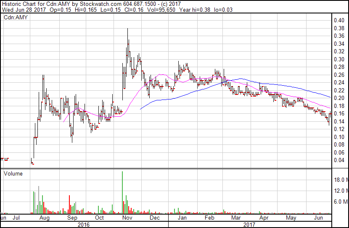Image resolution: width=349 pixels, height=228 pixels.
Task: Select the Apr month marker on time axis
Action: (264, 218)
